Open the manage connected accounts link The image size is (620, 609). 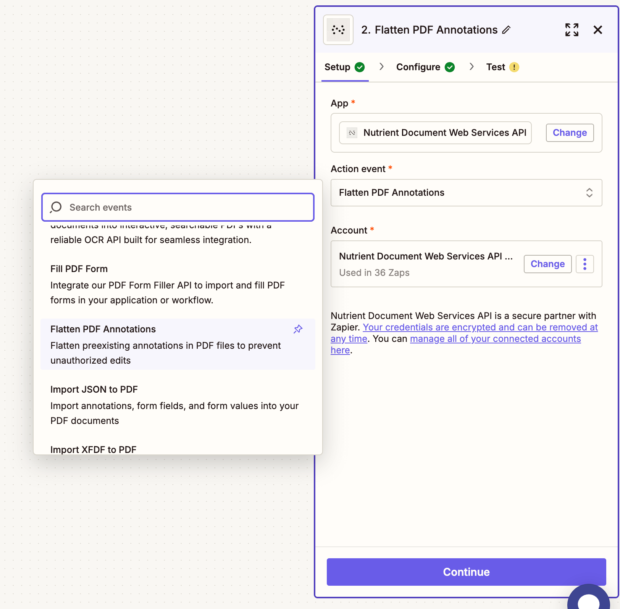pyautogui.click(x=495, y=338)
